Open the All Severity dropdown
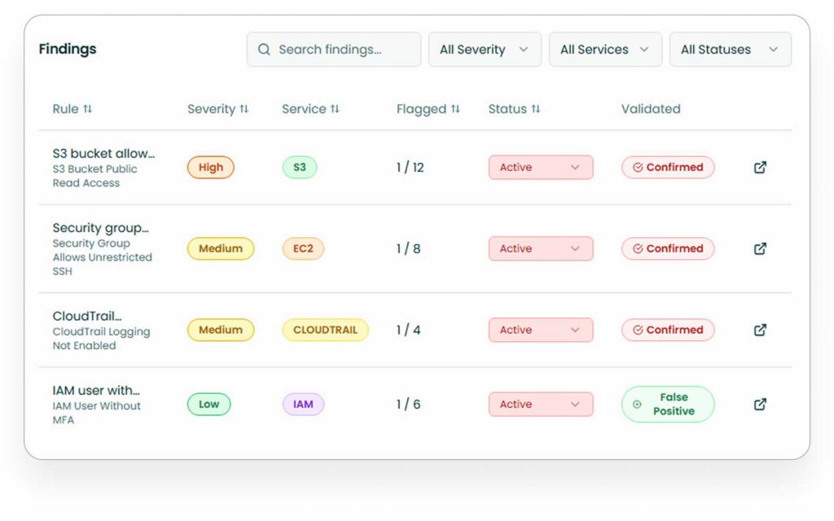This screenshot has width=834, height=521. point(485,49)
